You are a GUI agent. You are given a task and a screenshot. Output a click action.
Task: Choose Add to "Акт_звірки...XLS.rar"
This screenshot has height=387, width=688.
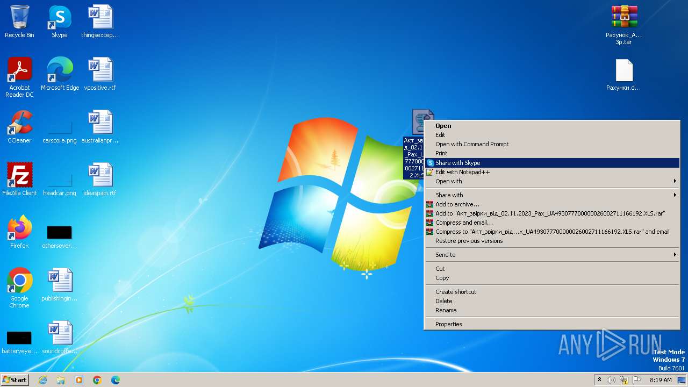point(551,213)
